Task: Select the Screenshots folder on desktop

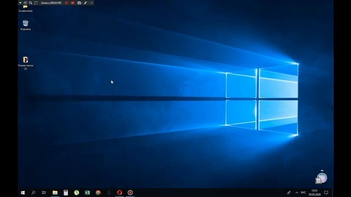Action: pos(25,9)
